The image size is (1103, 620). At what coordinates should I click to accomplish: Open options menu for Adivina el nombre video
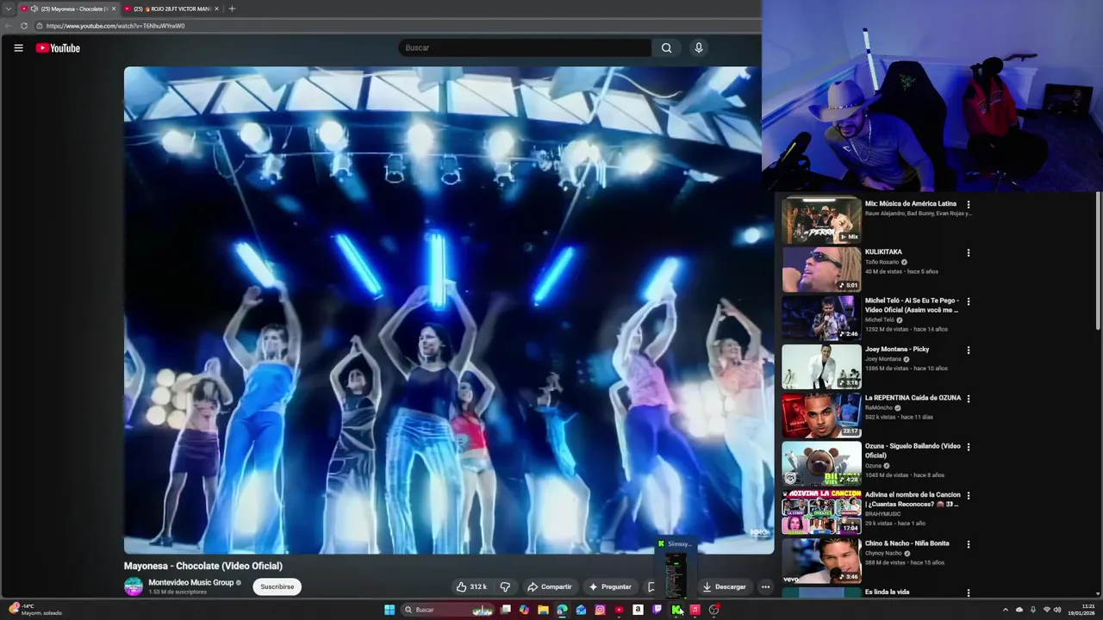(x=969, y=496)
